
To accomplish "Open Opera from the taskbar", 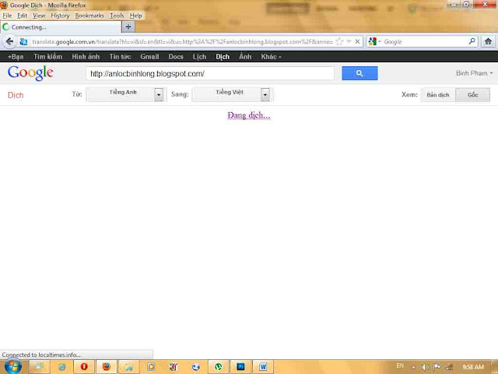I will coord(84,367).
